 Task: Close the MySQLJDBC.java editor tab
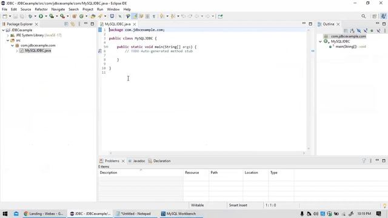(x=135, y=24)
